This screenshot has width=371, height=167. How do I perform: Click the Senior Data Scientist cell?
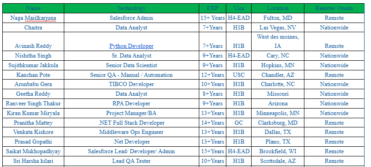click(x=131, y=65)
